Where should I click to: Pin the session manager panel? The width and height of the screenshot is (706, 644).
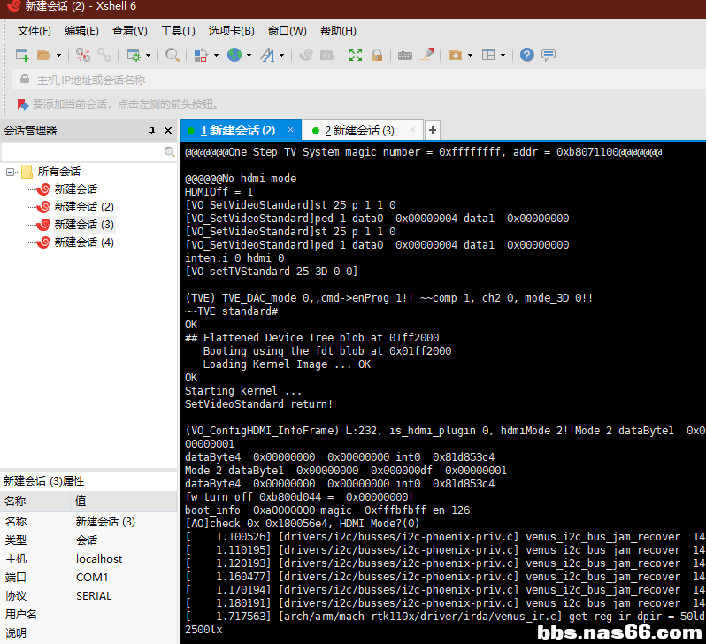(151, 131)
